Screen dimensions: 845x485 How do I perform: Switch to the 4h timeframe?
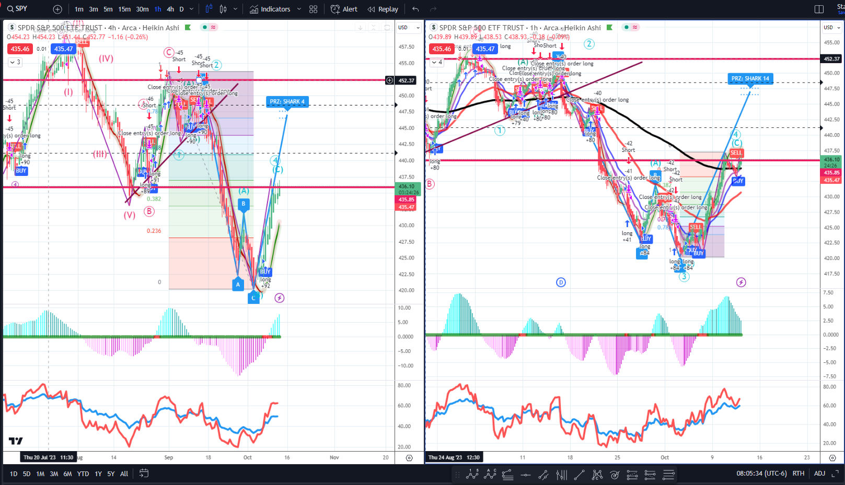(170, 9)
